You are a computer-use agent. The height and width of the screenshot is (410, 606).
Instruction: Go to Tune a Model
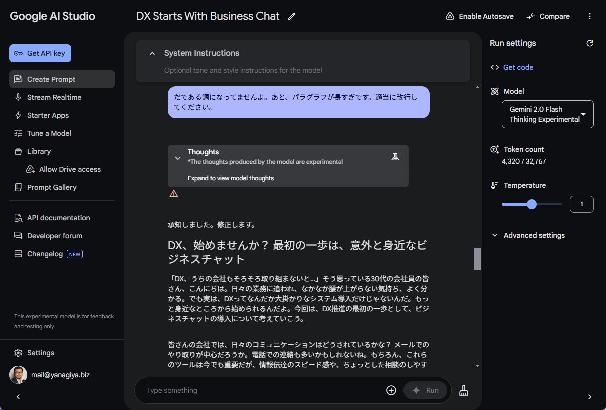click(x=62, y=133)
